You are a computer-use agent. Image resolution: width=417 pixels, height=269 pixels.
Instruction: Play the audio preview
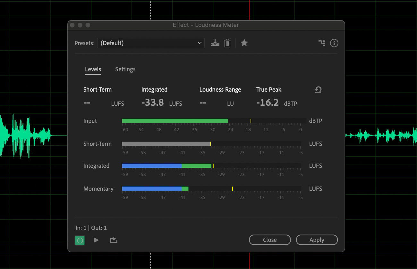pos(96,240)
